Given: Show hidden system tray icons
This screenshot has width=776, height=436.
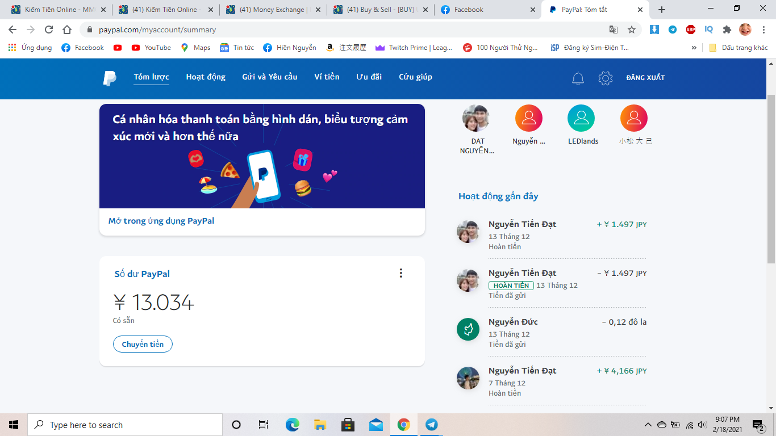Looking at the screenshot, I should 648,425.
